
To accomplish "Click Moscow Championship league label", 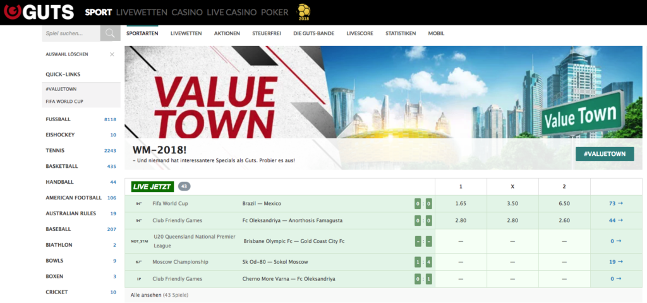I will click(x=180, y=262).
